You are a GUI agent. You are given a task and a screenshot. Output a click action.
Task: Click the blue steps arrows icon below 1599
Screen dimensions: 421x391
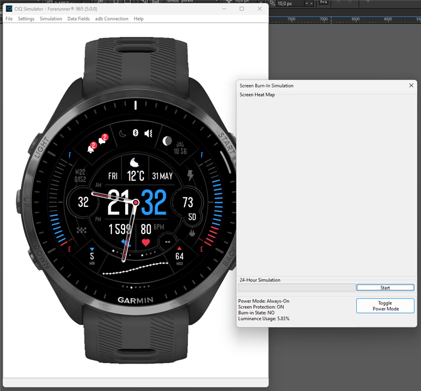click(126, 243)
